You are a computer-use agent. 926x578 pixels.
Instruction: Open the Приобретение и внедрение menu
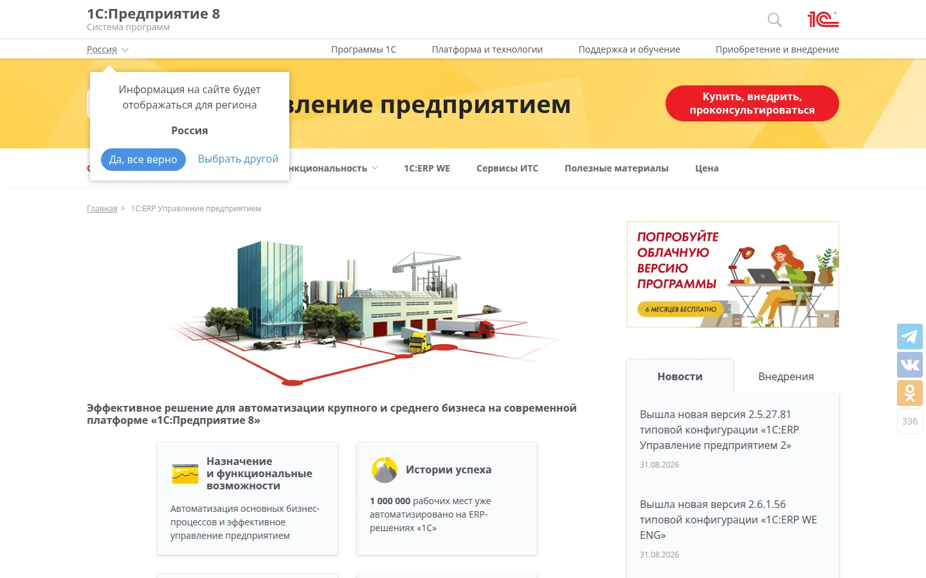(777, 49)
